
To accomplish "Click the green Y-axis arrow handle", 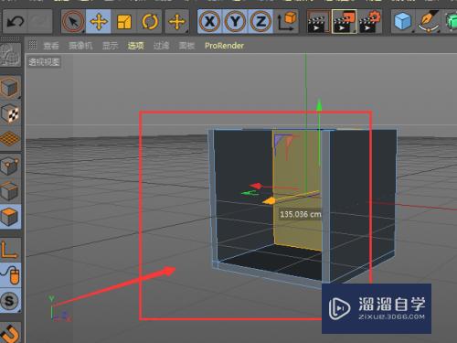I will tap(319, 105).
